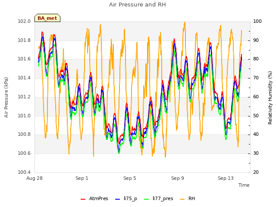This screenshot has width=276, height=207.
Task: Click the 50 humidity axis value
Action: [x=256, y=116]
